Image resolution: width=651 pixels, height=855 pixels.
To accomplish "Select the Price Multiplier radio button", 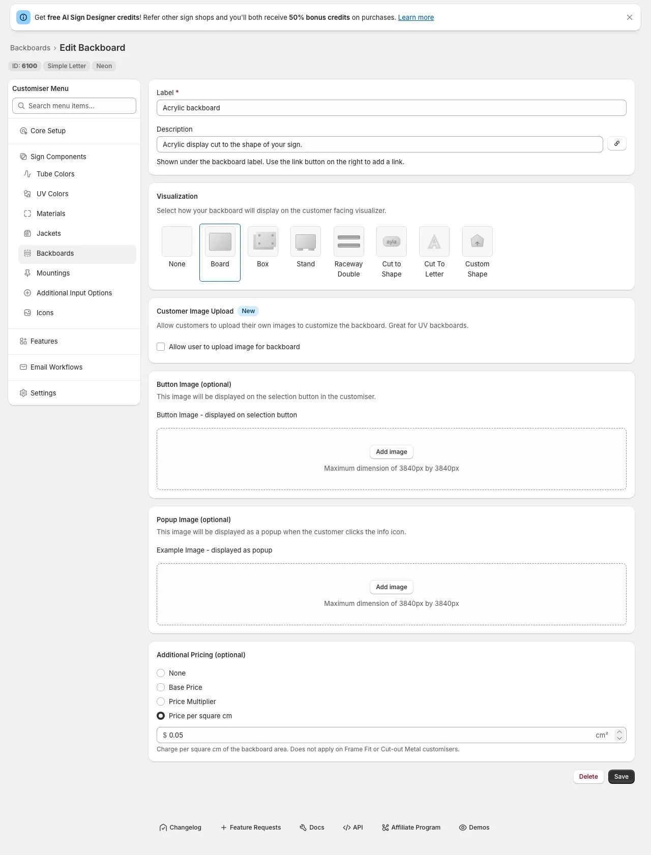I will tap(161, 701).
